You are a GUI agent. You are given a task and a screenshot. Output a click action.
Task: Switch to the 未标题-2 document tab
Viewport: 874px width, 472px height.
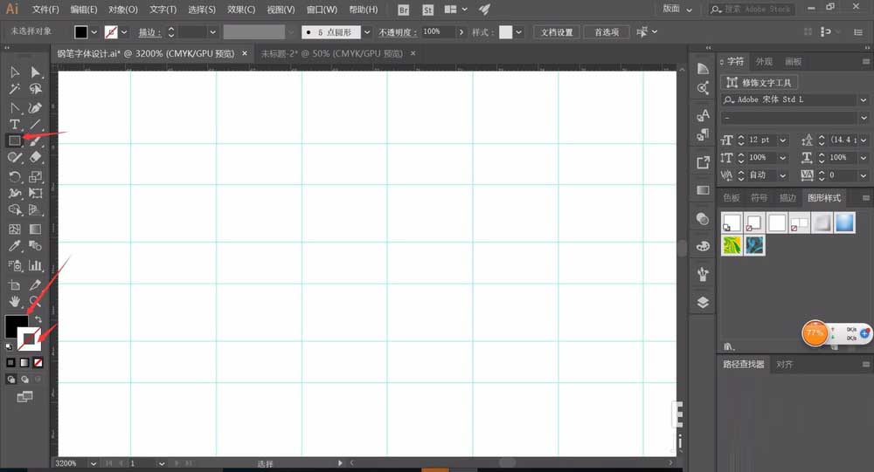tap(331, 53)
